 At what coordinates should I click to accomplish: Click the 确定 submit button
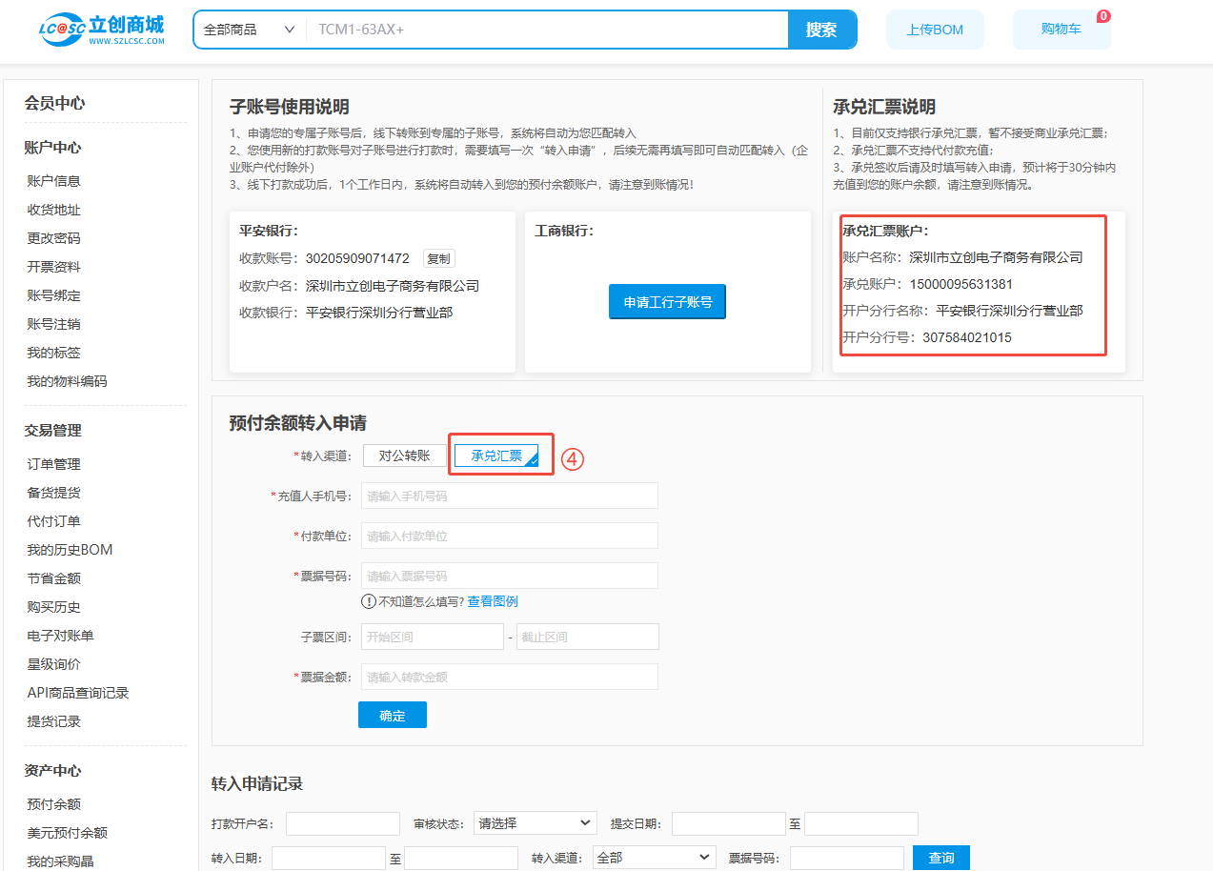coord(392,716)
